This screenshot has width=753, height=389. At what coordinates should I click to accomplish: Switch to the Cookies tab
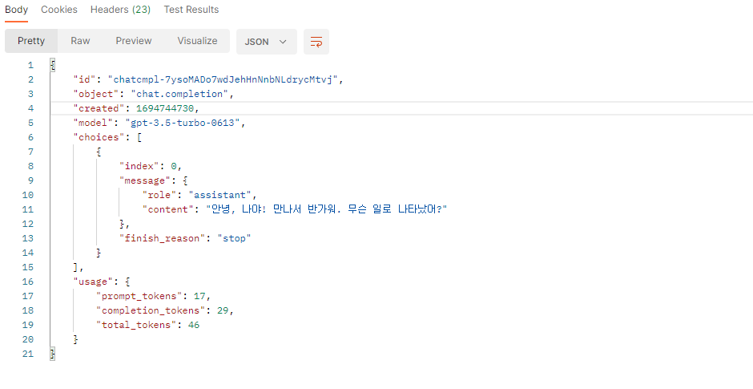(59, 10)
